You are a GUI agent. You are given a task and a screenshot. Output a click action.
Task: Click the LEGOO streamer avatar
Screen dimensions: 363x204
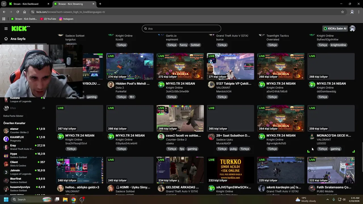click(312, 137)
